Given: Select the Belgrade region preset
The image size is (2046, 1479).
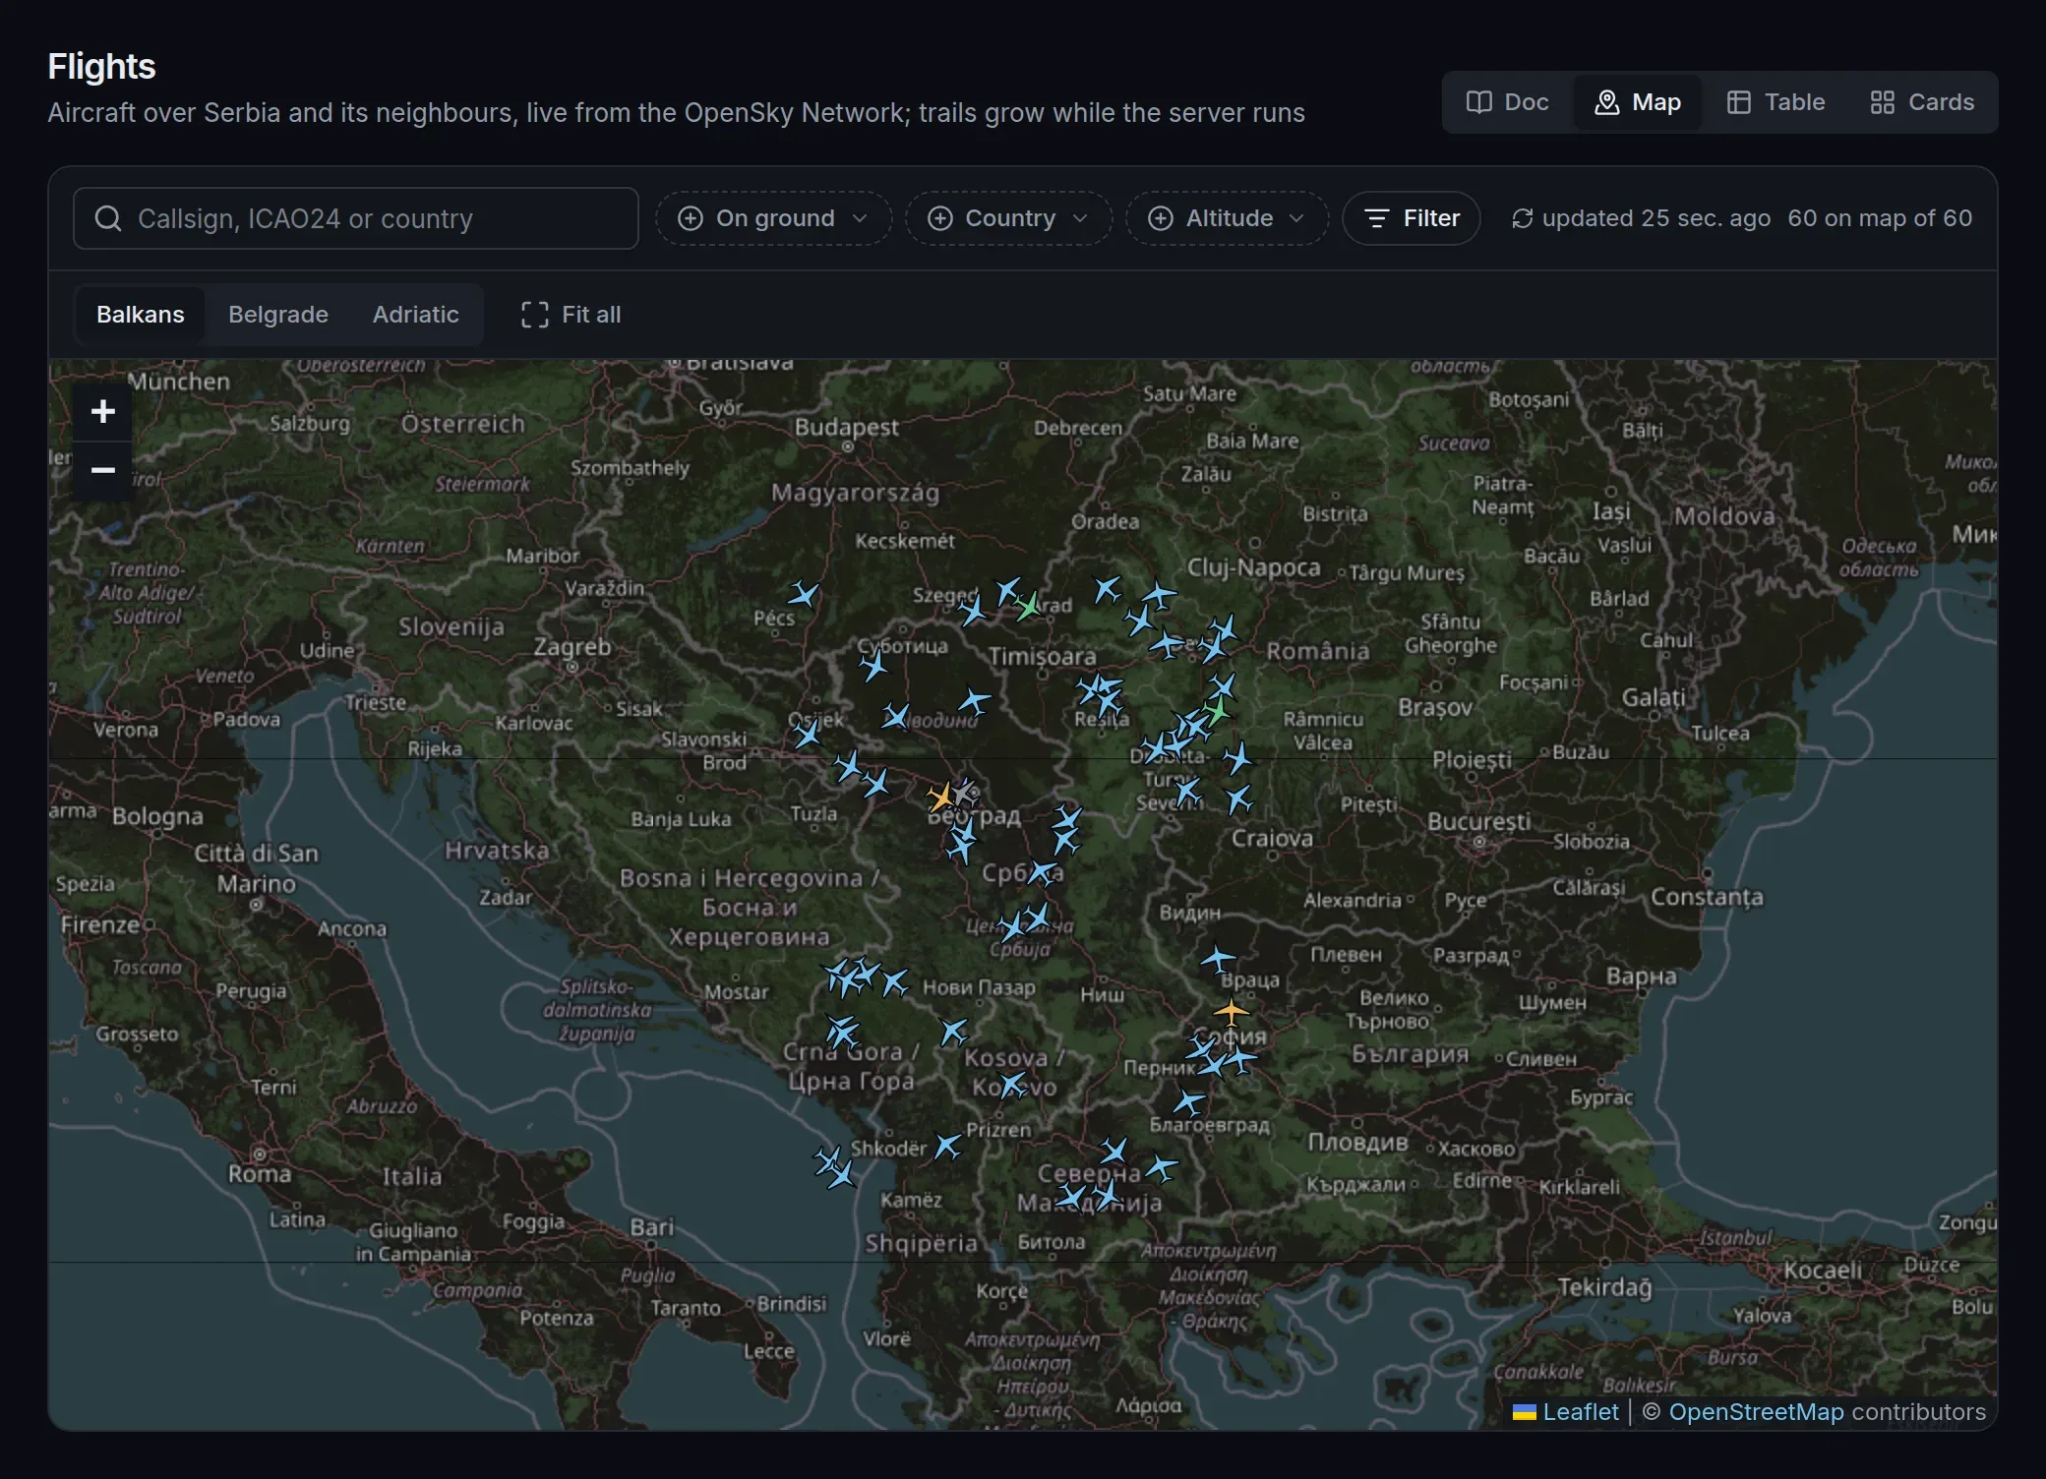Looking at the screenshot, I should pyautogui.click(x=278, y=315).
